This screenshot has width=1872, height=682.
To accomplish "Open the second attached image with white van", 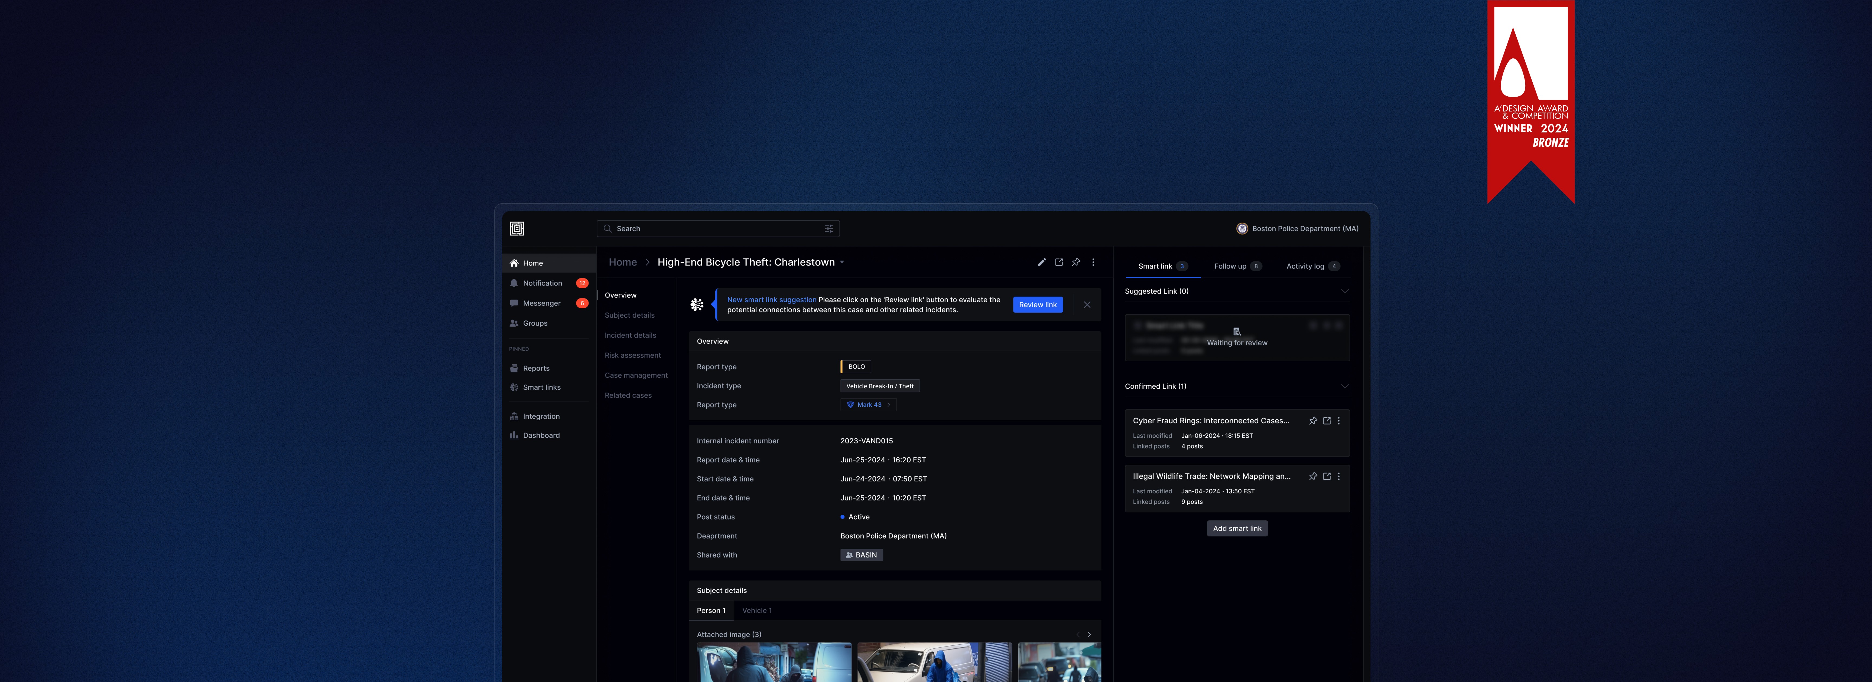I will tap(935, 663).
